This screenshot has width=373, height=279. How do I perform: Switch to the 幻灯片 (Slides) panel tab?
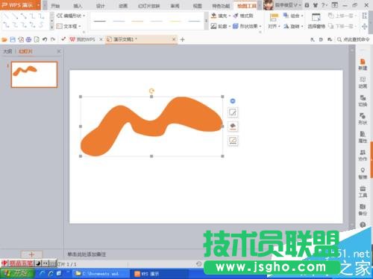coord(25,51)
